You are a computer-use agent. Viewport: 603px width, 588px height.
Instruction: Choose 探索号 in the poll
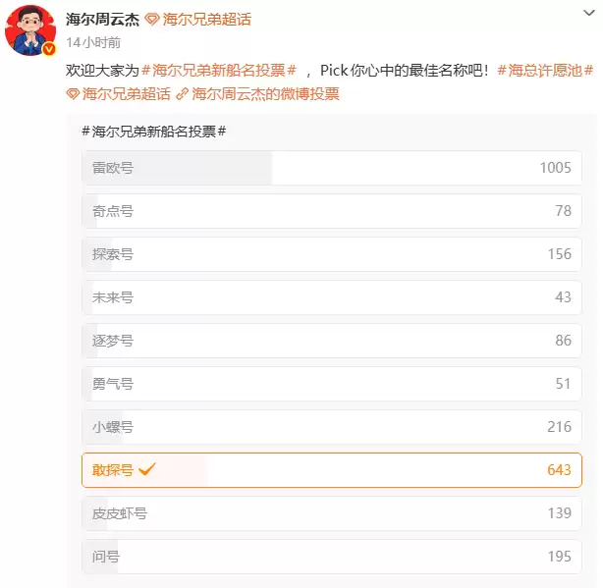tap(331, 254)
